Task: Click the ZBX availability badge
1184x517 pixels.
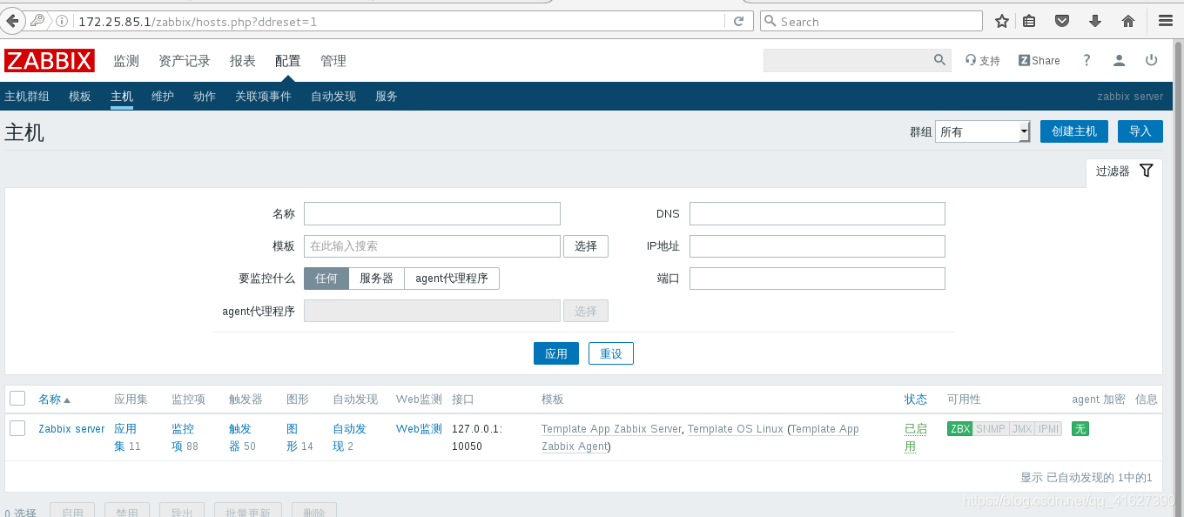Action: tap(960, 428)
